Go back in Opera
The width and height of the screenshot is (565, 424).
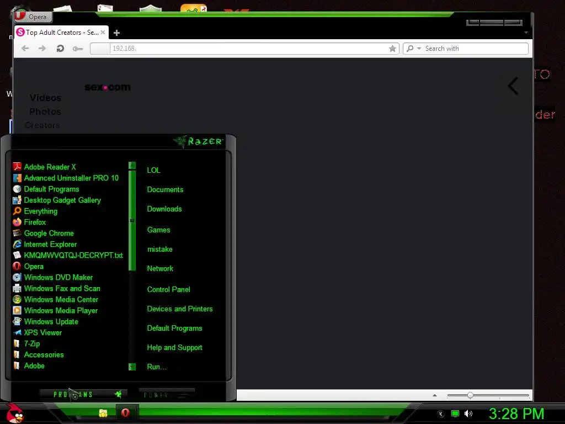point(25,49)
